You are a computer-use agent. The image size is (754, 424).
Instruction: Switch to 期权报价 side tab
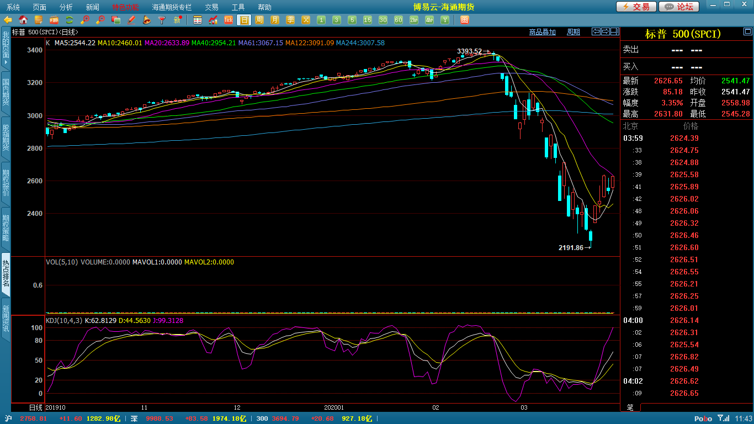point(6,183)
